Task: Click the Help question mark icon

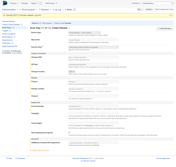Action: point(7,158)
